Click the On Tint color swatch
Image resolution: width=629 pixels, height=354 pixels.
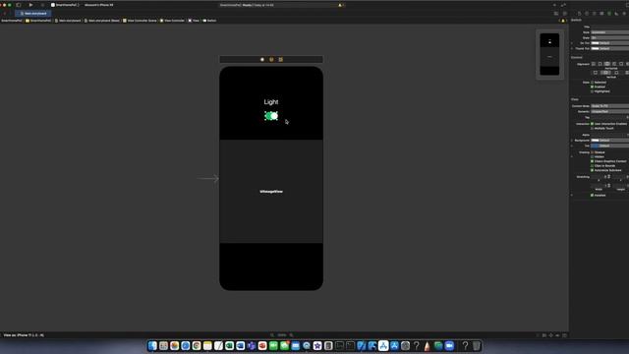(596, 43)
